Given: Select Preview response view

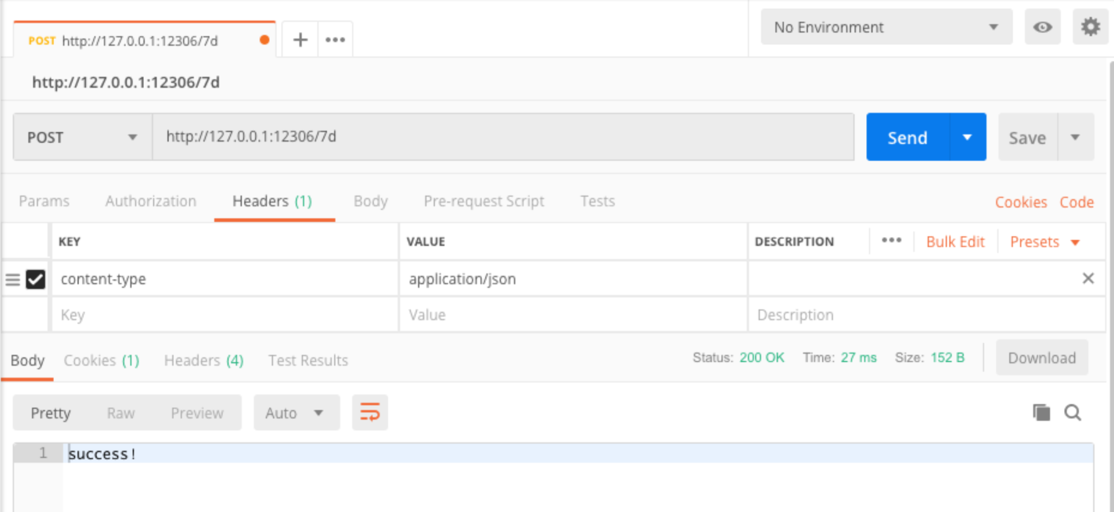Looking at the screenshot, I should click(197, 413).
